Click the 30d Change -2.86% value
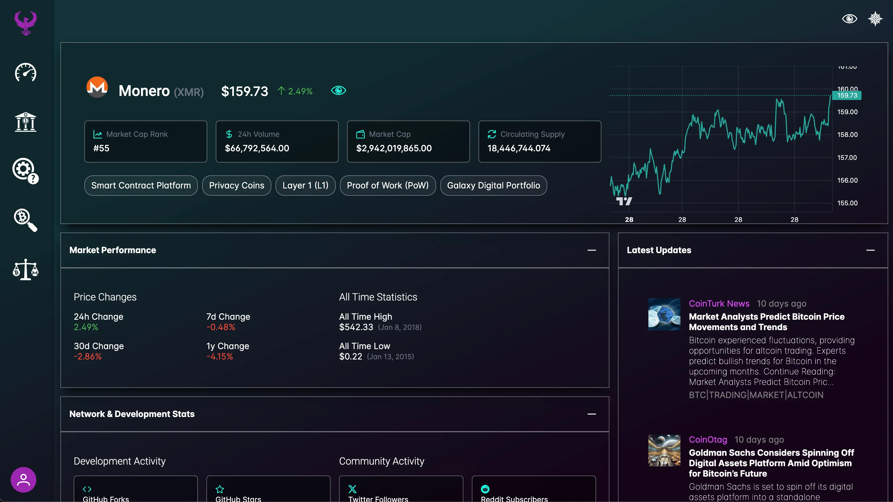Image resolution: width=893 pixels, height=502 pixels. [88, 357]
